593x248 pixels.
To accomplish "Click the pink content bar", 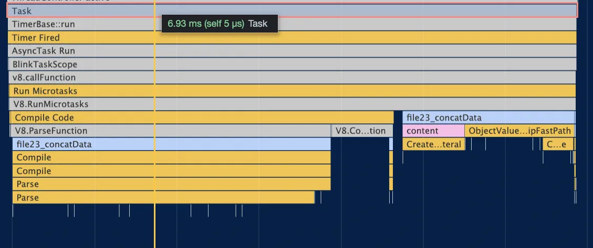I will click(x=434, y=131).
